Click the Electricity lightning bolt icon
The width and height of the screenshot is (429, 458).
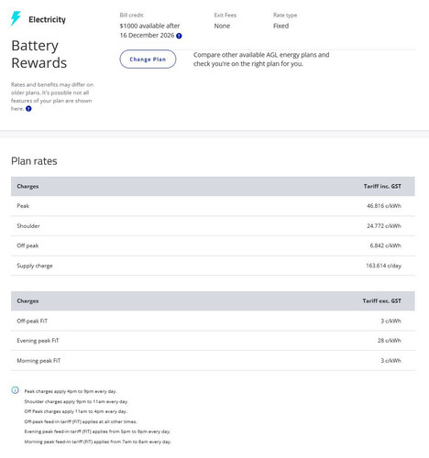point(16,18)
